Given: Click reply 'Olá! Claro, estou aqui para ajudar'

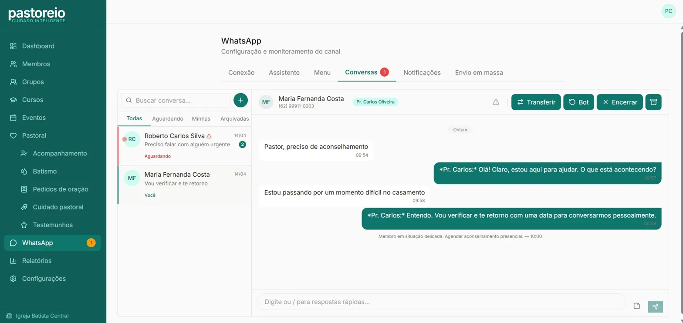Looking at the screenshot, I should (x=548, y=173).
